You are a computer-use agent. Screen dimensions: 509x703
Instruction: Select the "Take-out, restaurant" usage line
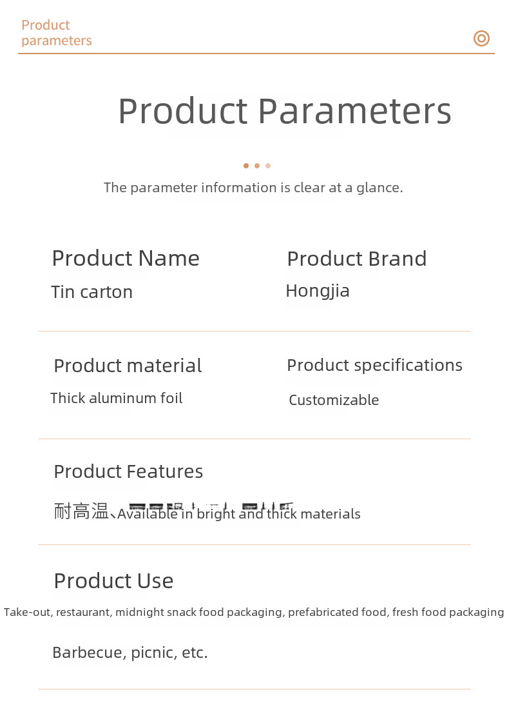(254, 612)
